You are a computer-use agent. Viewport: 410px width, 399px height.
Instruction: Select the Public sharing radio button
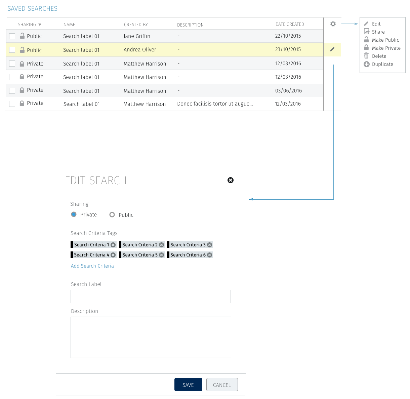112,214
